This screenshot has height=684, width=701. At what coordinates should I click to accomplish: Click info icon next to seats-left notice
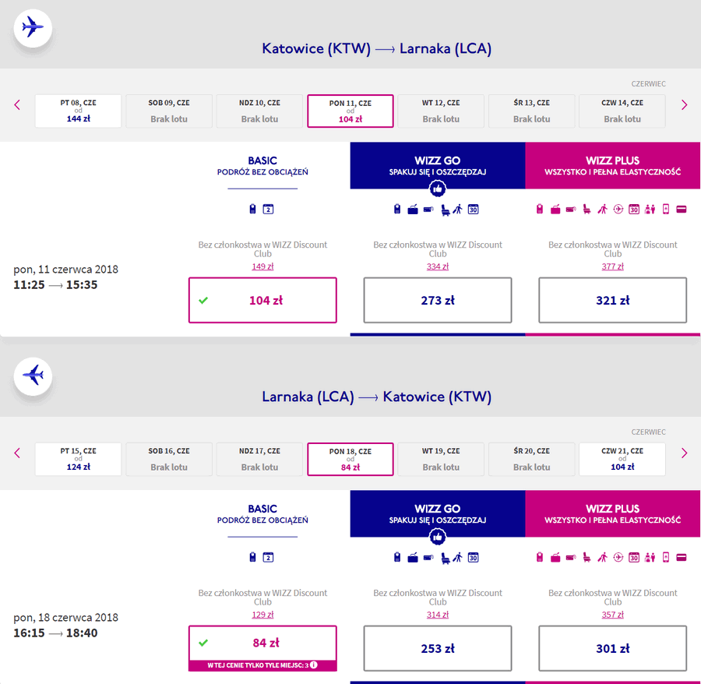pyautogui.click(x=314, y=665)
